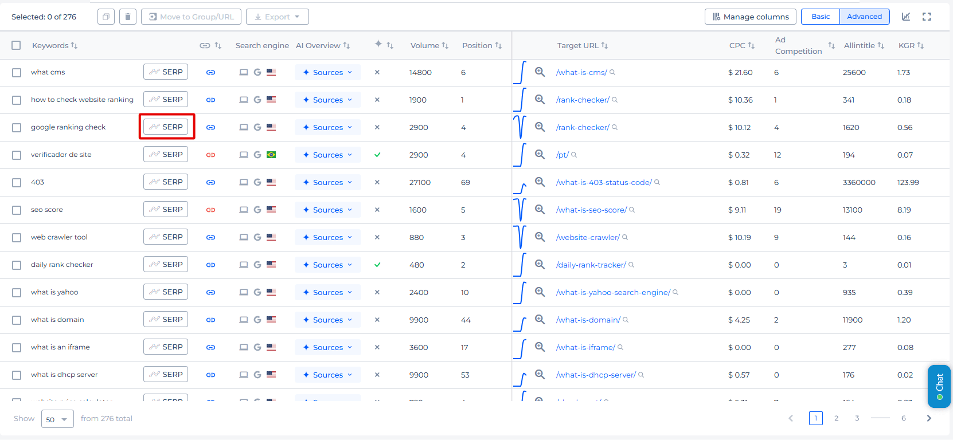Expand Sources for '403' row

(328, 182)
